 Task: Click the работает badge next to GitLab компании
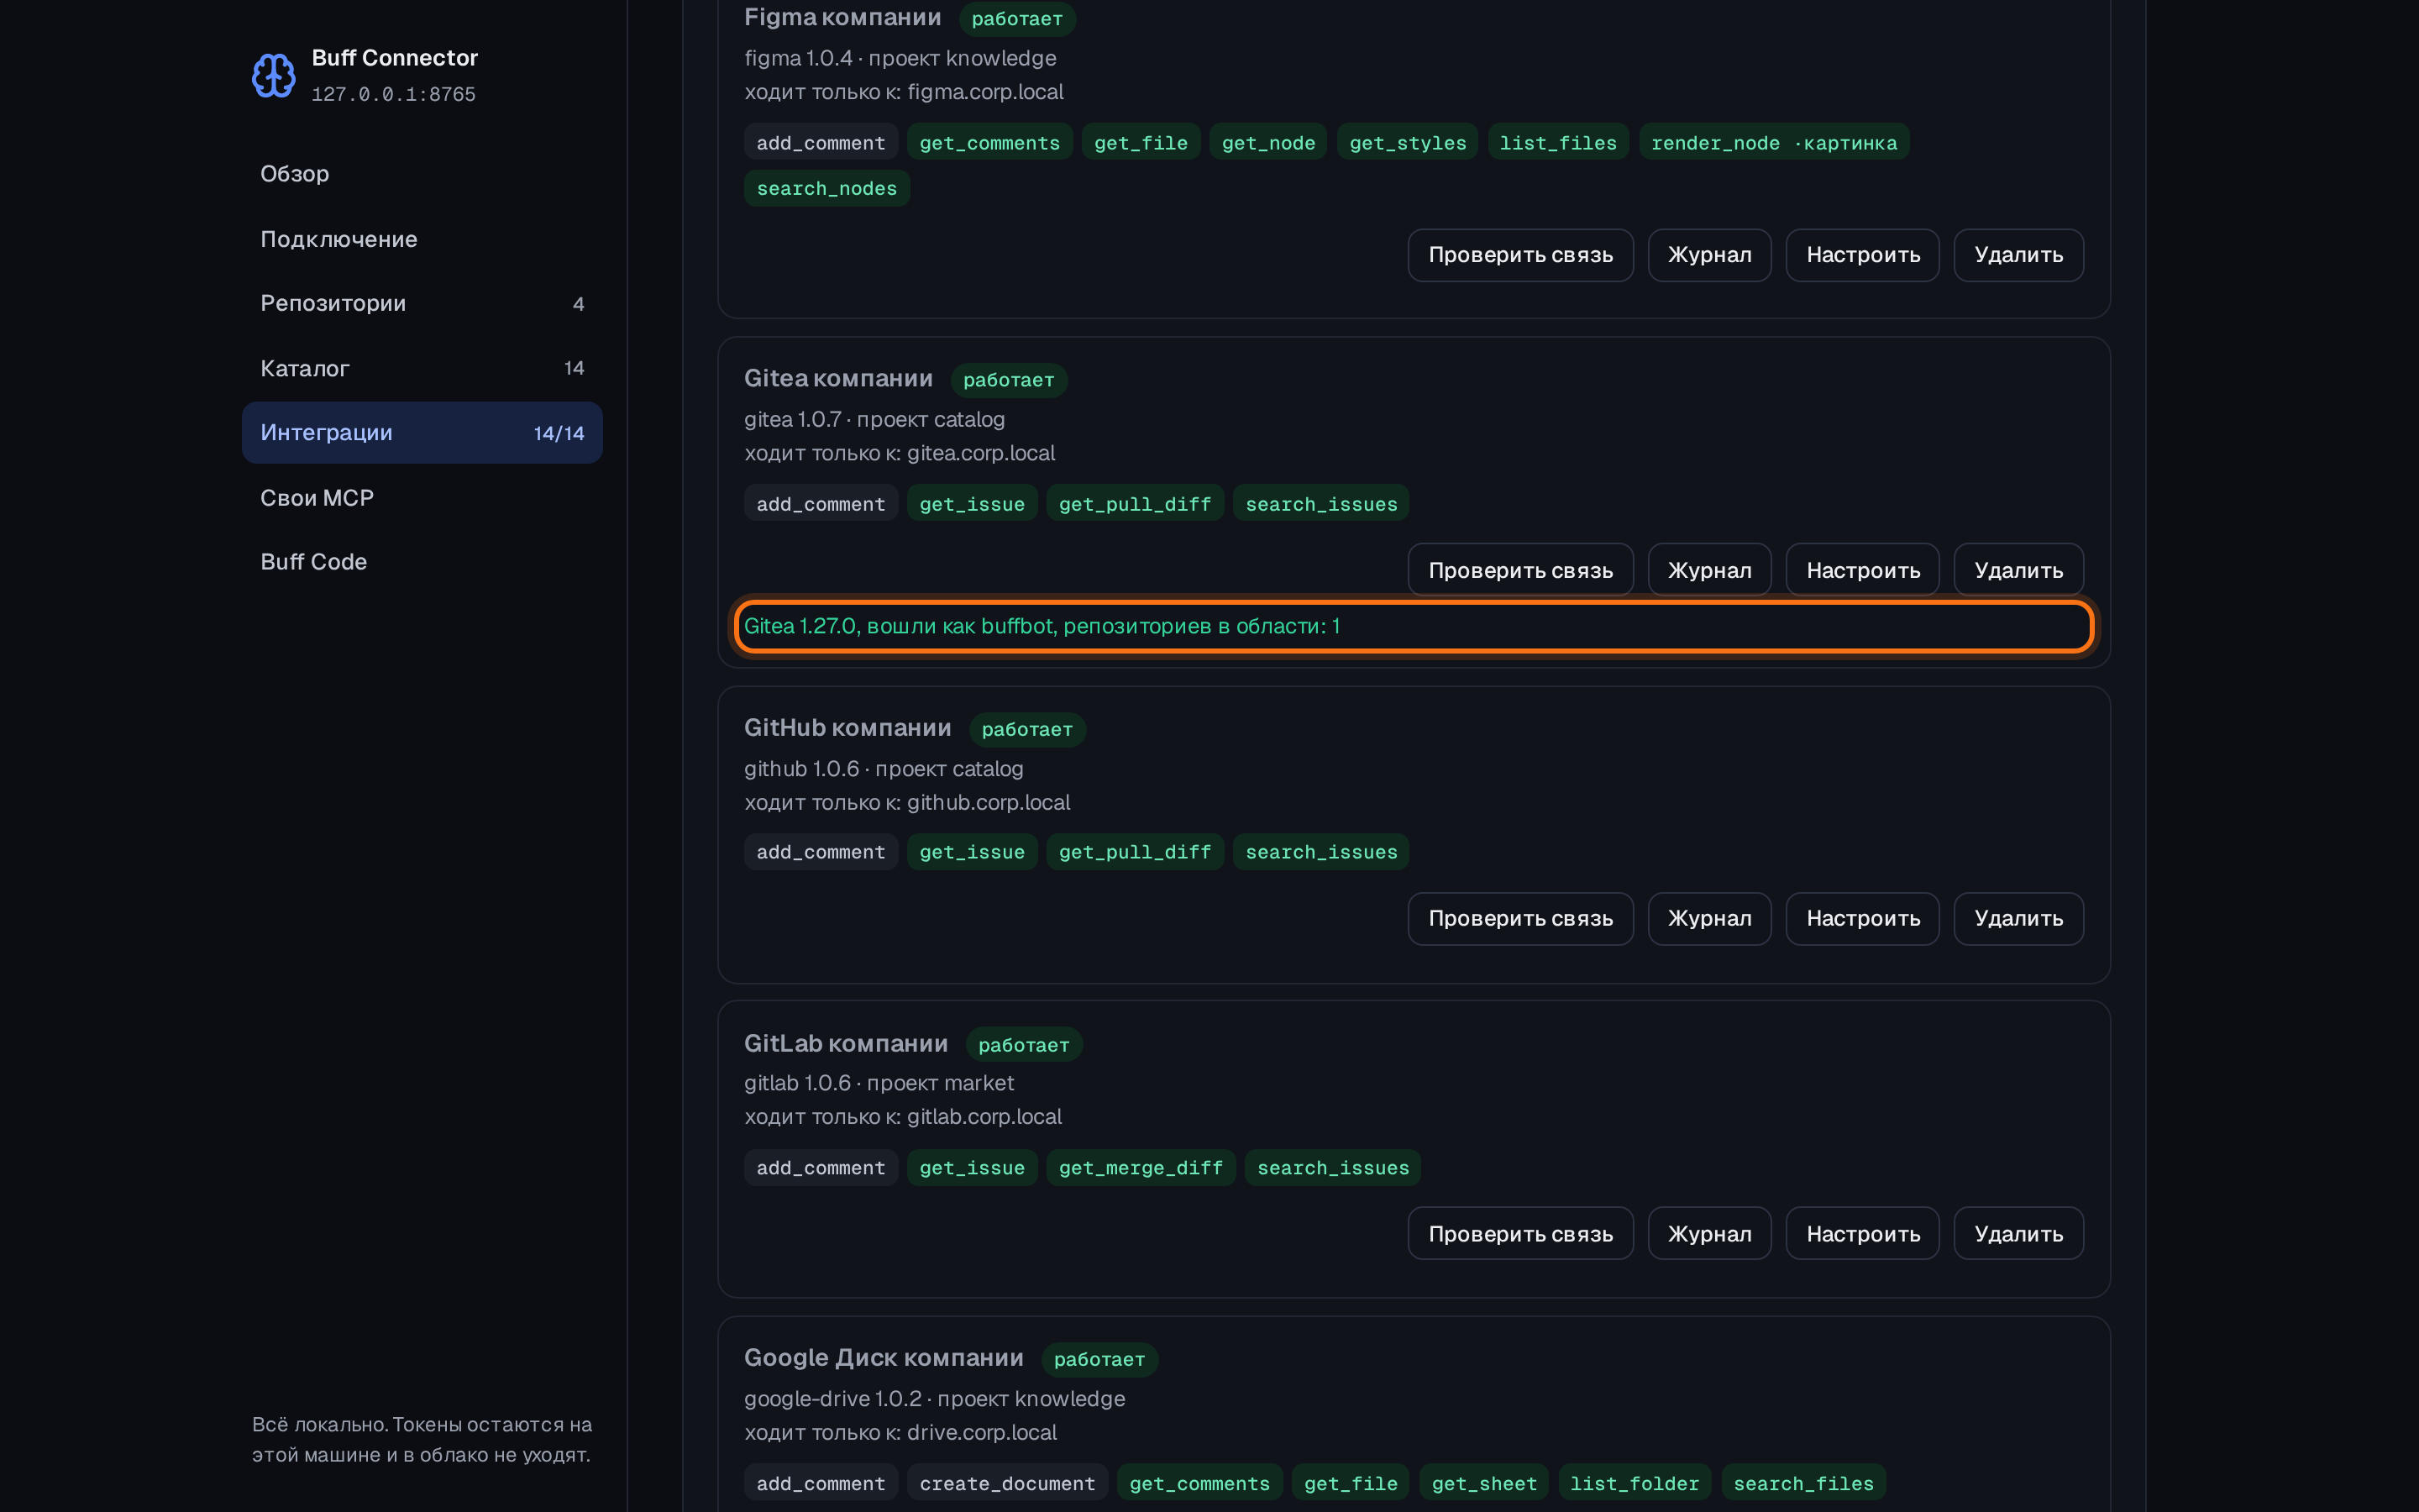coord(1024,1045)
